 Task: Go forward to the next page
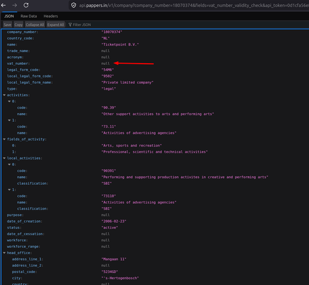[14, 5]
